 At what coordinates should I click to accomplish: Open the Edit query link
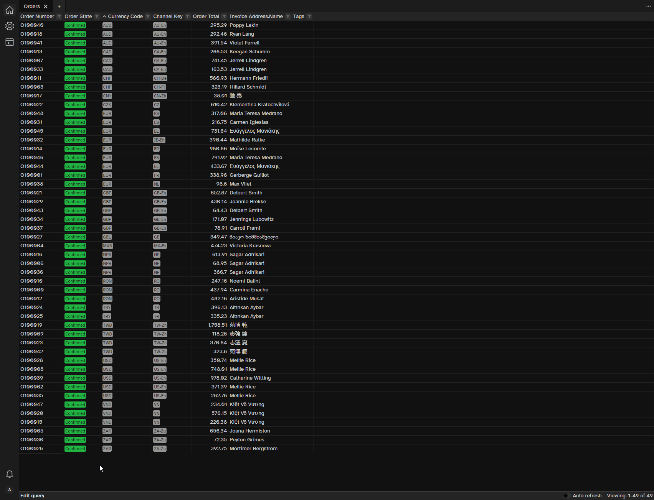[32, 495]
